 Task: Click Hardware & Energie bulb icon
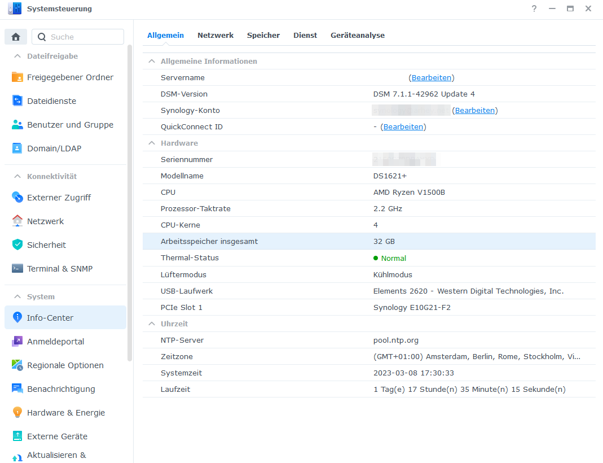point(17,412)
